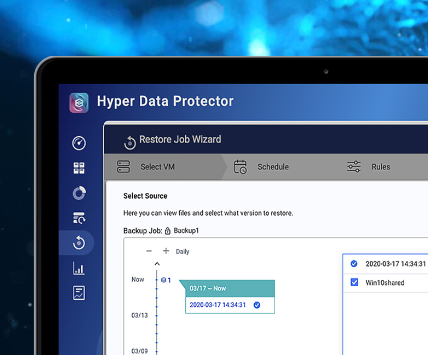Zoom in timeline with plus button
Screen dimensions: 428x355
coord(166,251)
